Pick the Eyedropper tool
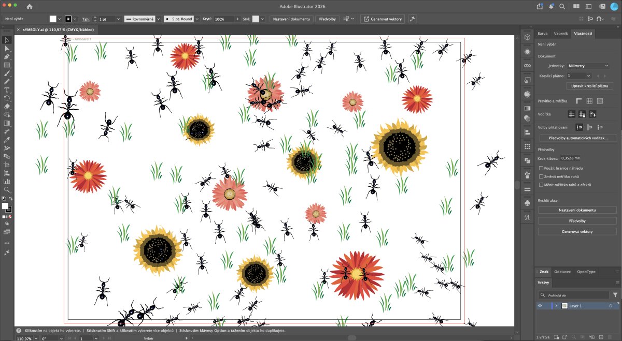 coord(7,140)
